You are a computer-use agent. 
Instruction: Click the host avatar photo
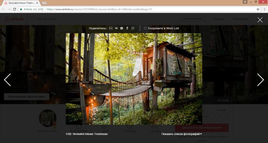[47, 118]
